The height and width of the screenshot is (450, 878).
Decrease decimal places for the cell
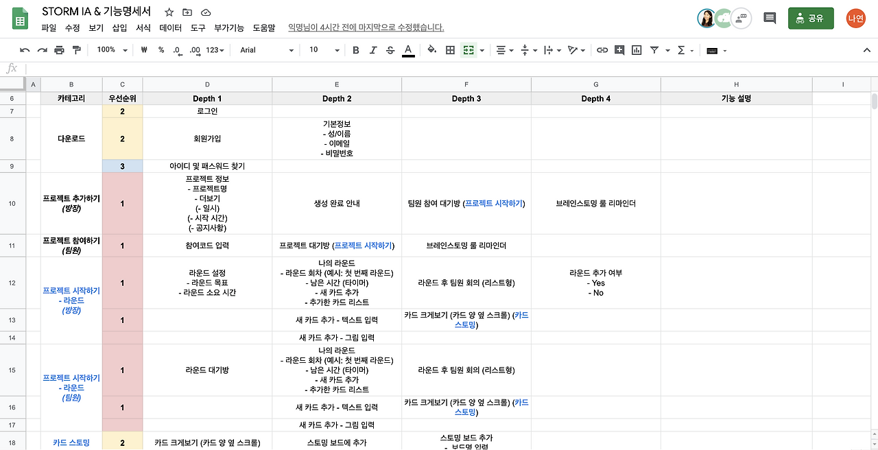(x=177, y=50)
